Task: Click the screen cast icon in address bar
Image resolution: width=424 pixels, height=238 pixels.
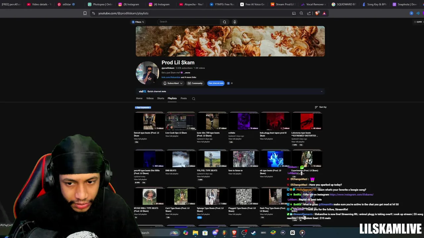Action: 294,13
